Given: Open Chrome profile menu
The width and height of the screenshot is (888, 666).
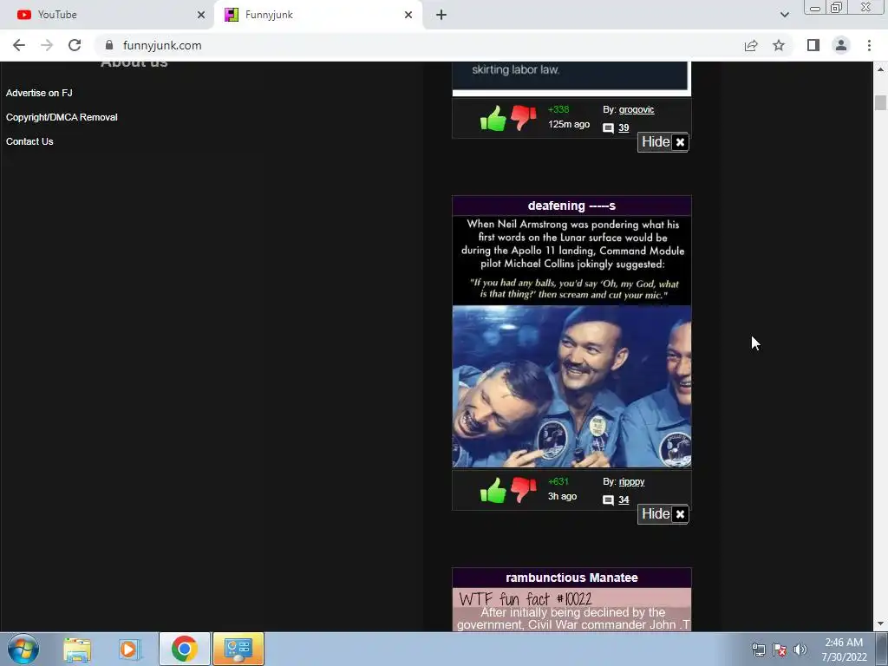Looking at the screenshot, I should click(x=841, y=45).
